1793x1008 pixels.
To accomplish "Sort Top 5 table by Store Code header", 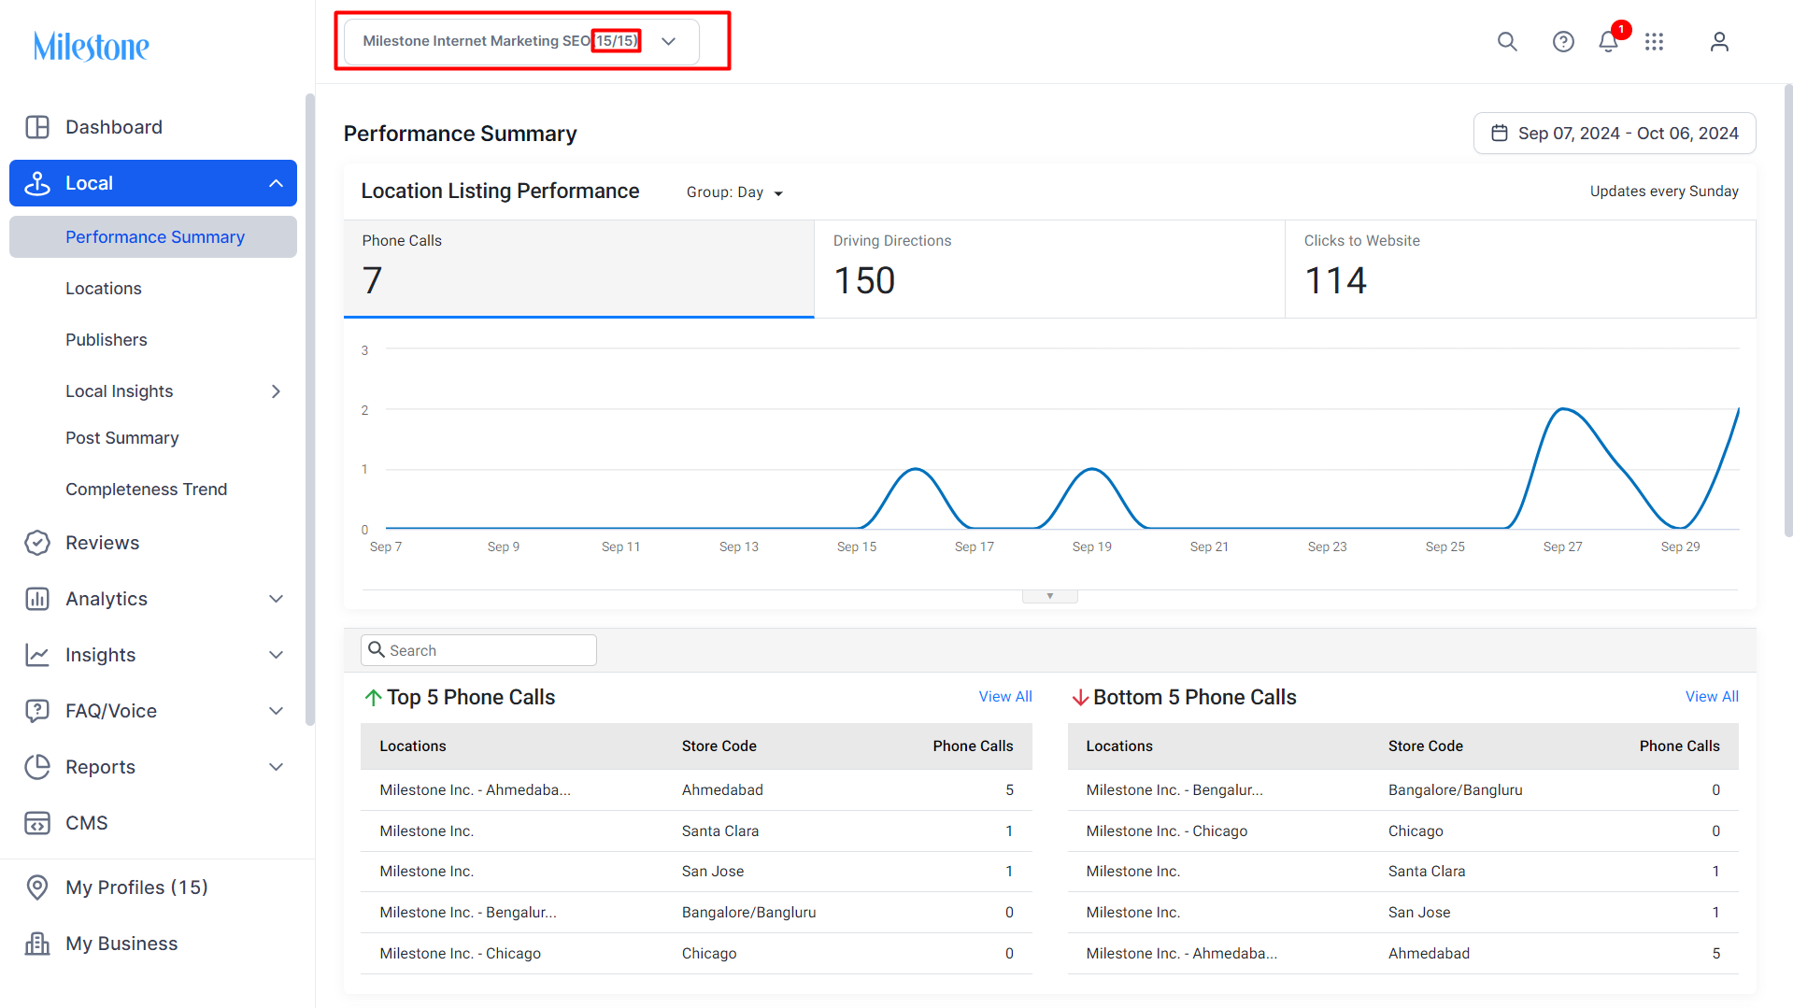I will [719, 746].
